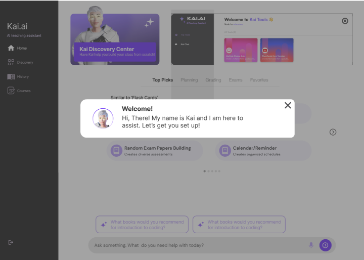
Task: Click the logout icon in the sidebar
Action: click(11, 242)
